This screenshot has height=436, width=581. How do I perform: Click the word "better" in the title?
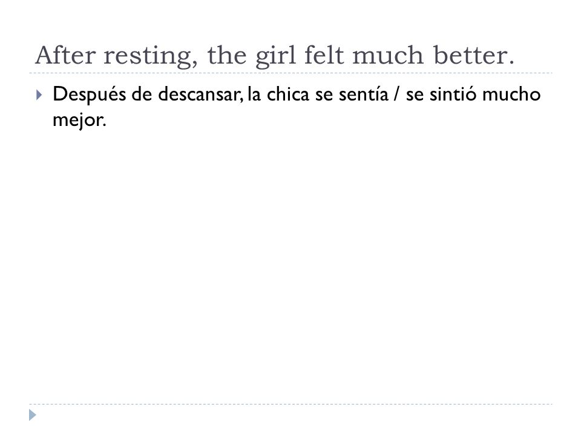click(470, 55)
